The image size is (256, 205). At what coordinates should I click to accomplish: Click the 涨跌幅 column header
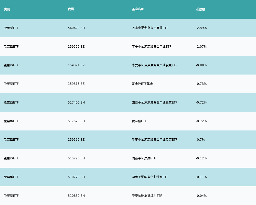tap(200, 9)
